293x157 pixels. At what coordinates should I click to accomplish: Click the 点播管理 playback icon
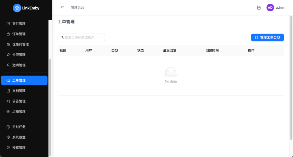(x=8, y=111)
